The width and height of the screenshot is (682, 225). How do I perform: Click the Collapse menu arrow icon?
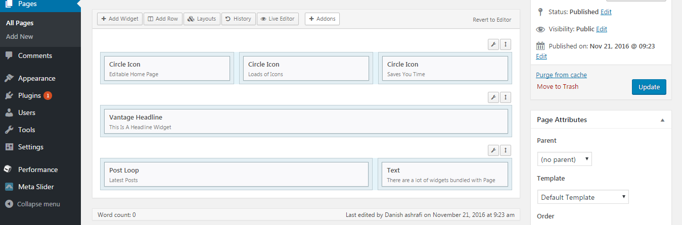(x=9, y=204)
